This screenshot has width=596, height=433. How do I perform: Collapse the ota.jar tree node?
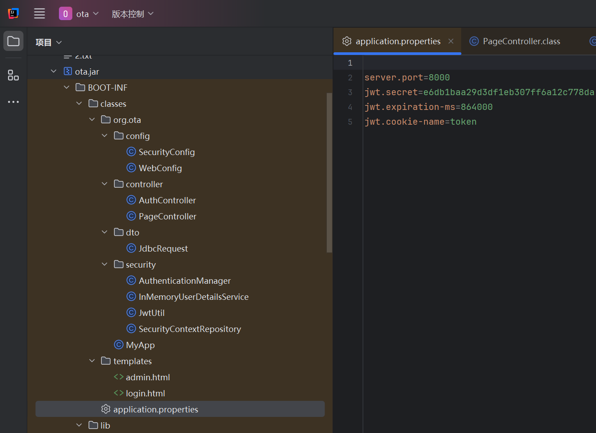coord(54,71)
